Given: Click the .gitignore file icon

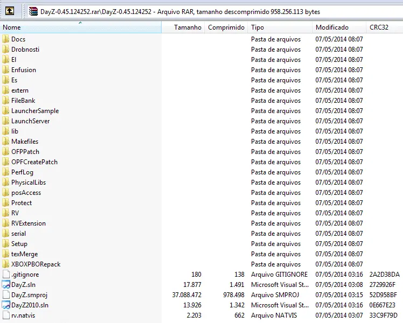Looking at the screenshot, I should pos(5,275).
